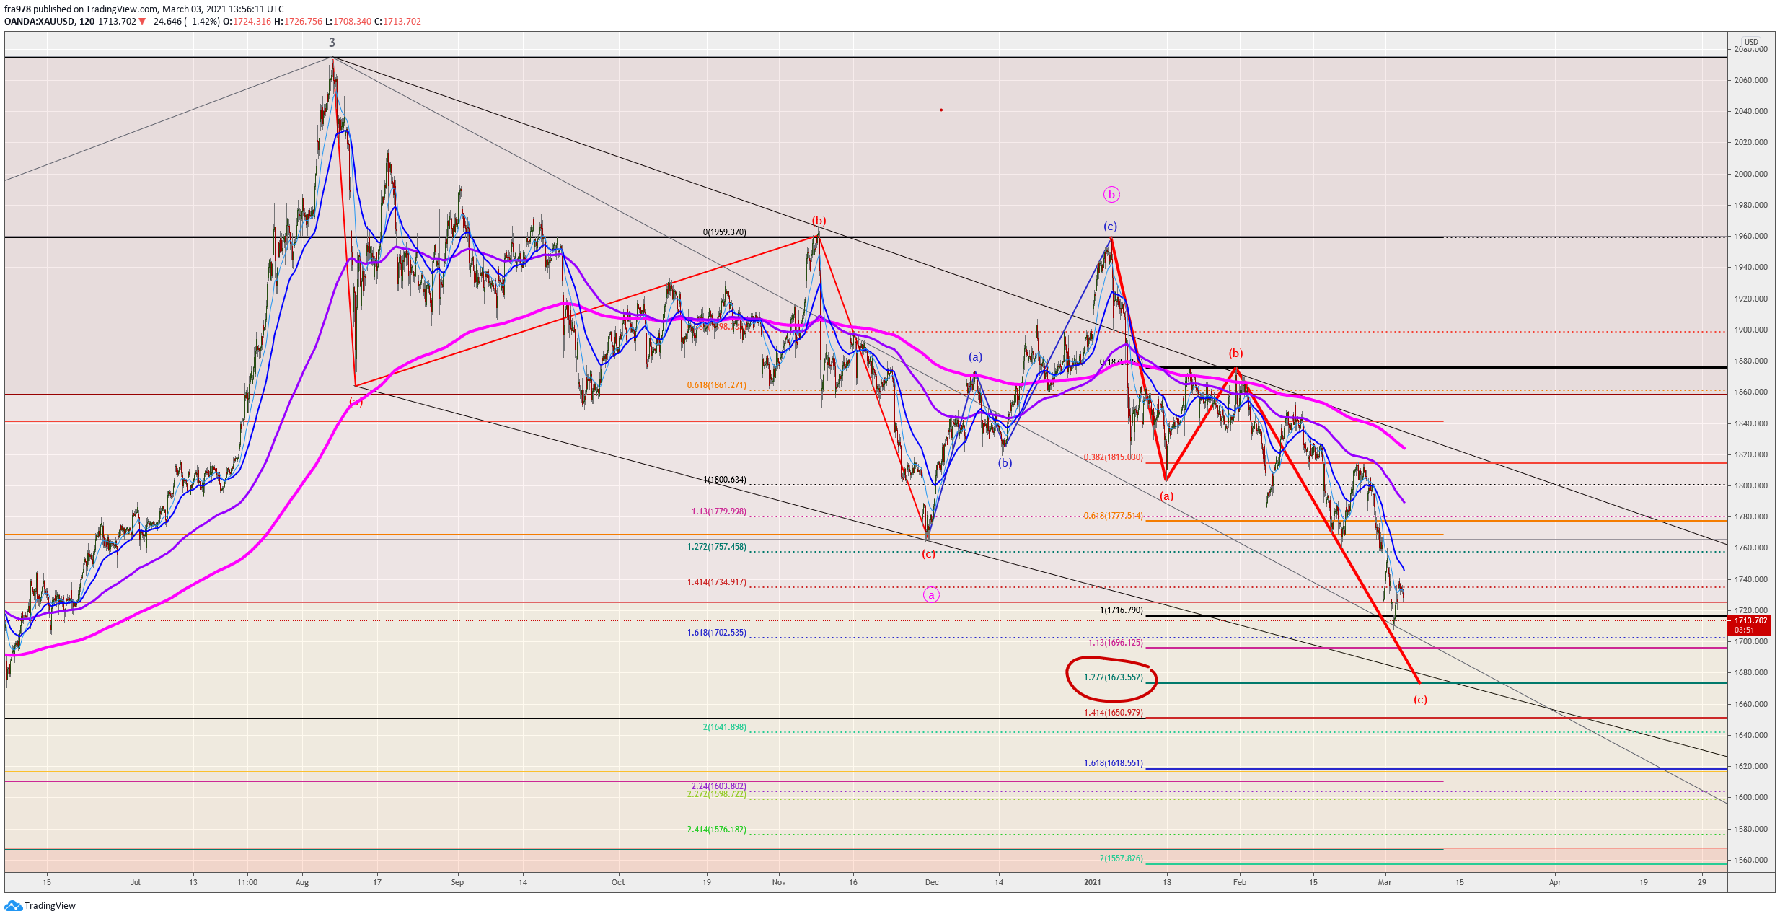Image resolution: width=1780 pixels, height=919 pixels.
Task: Click the TradingView logo at bottom left
Action: coord(40,906)
